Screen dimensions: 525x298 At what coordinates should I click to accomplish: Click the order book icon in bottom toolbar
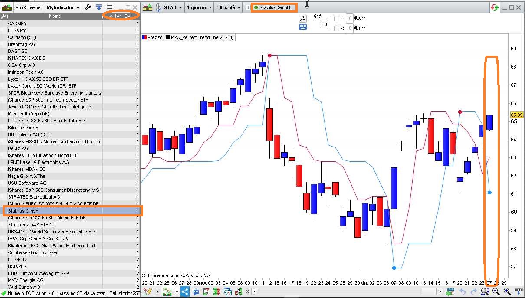tap(217, 291)
